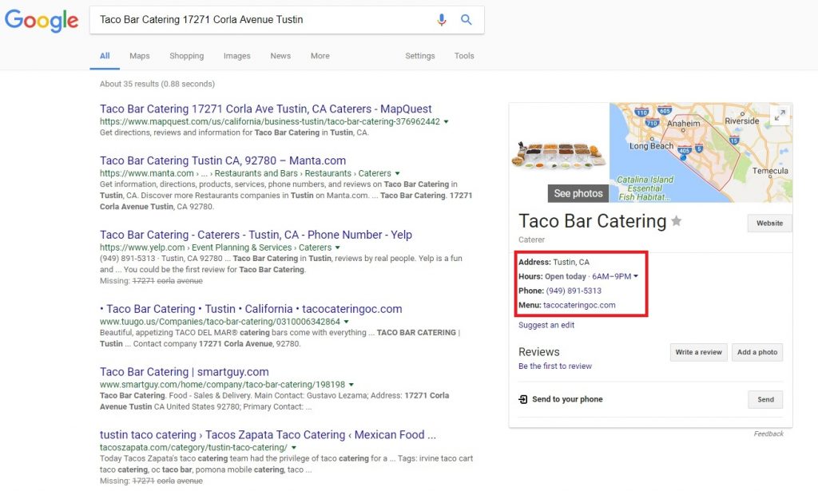Screen dimensions: 818x491
Task: Open the MapQuest result URL dropdown arrow
Action: (446, 121)
